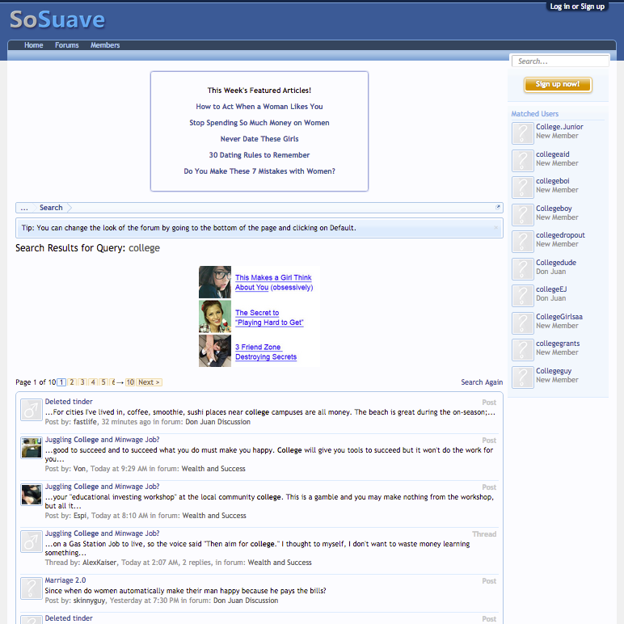
Task: Open 'Wealth and Success' forum link on Von's post
Action: 213,469
